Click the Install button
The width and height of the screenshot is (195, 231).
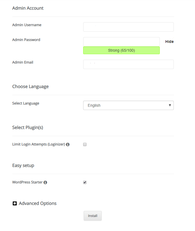coord(93,216)
